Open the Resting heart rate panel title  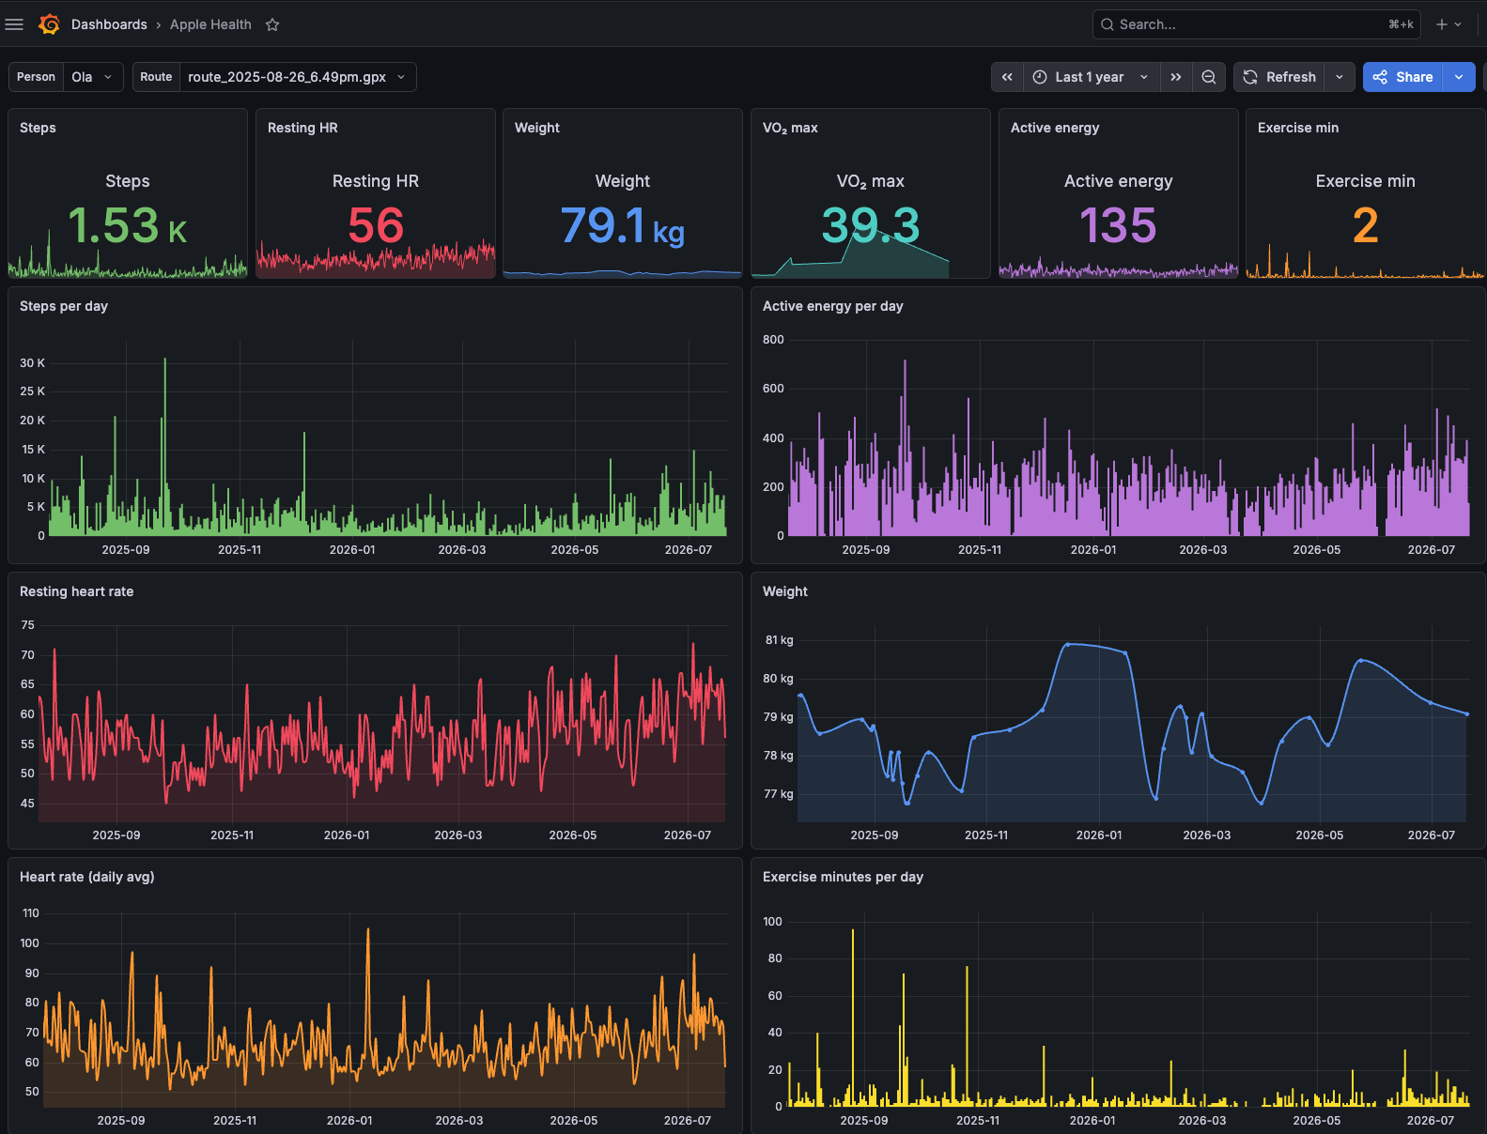tap(77, 591)
